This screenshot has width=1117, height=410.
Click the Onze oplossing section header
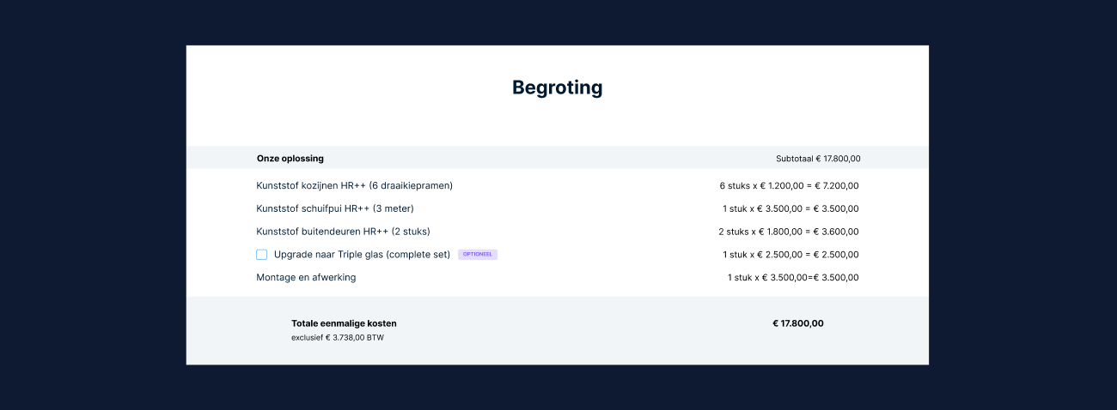[x=290, y=159]
